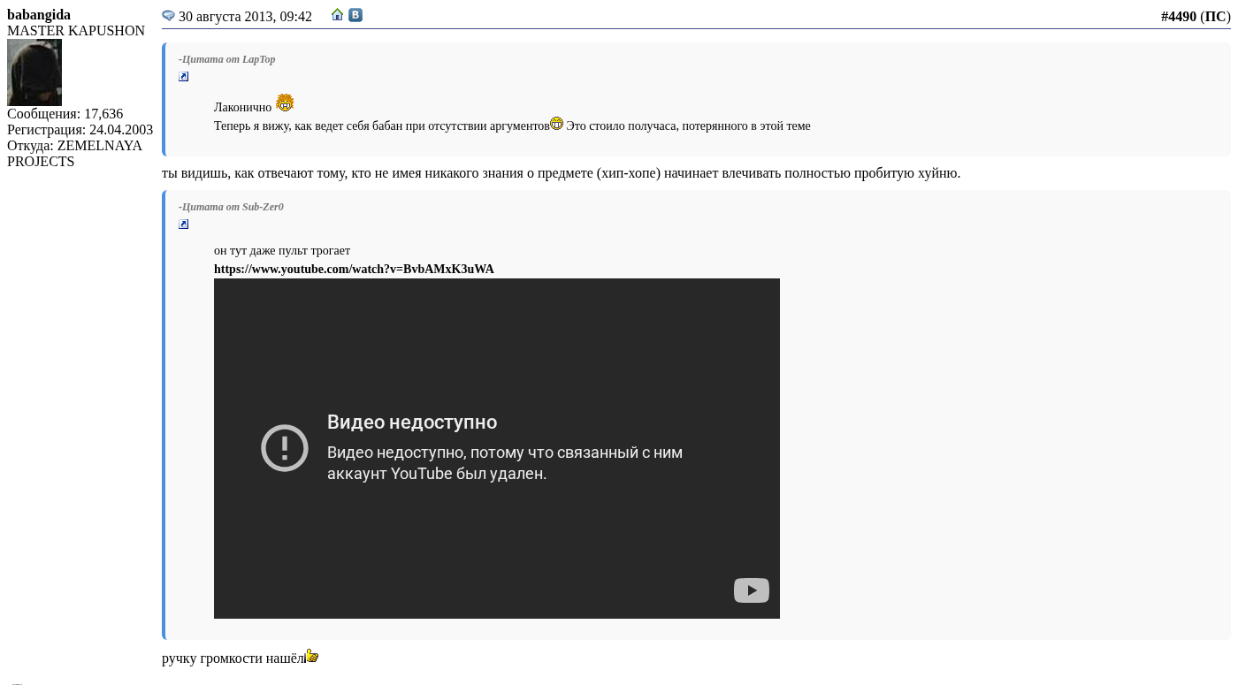1238x685 pixels.
Task: Open the VK profile icon
Action: click(x=355, y=15)
